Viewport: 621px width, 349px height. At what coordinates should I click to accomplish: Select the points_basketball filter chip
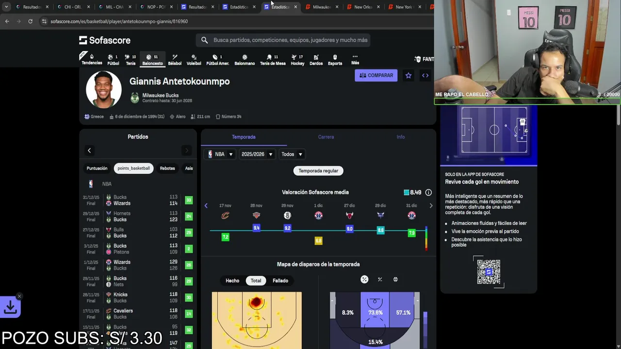click(x=133, y=168)
